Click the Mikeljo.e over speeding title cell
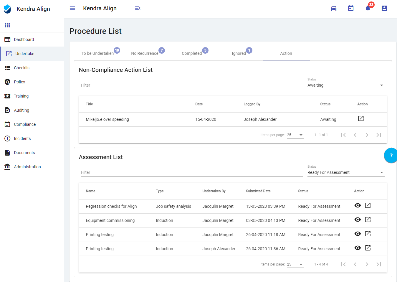 pyautogui.click(x=107, y=119)
